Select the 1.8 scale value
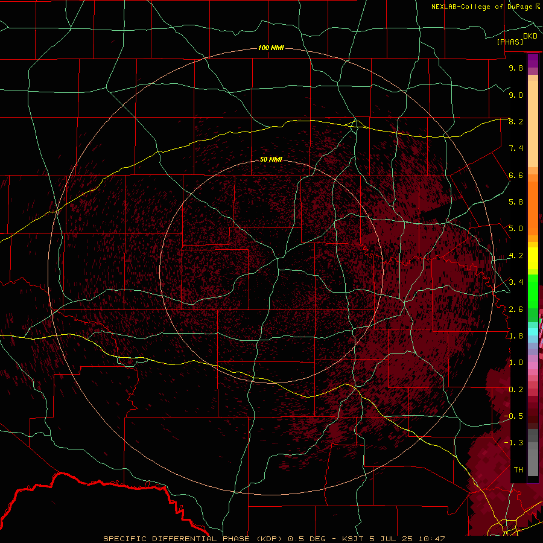Viewport: 543px width, 543px height. 516,336
